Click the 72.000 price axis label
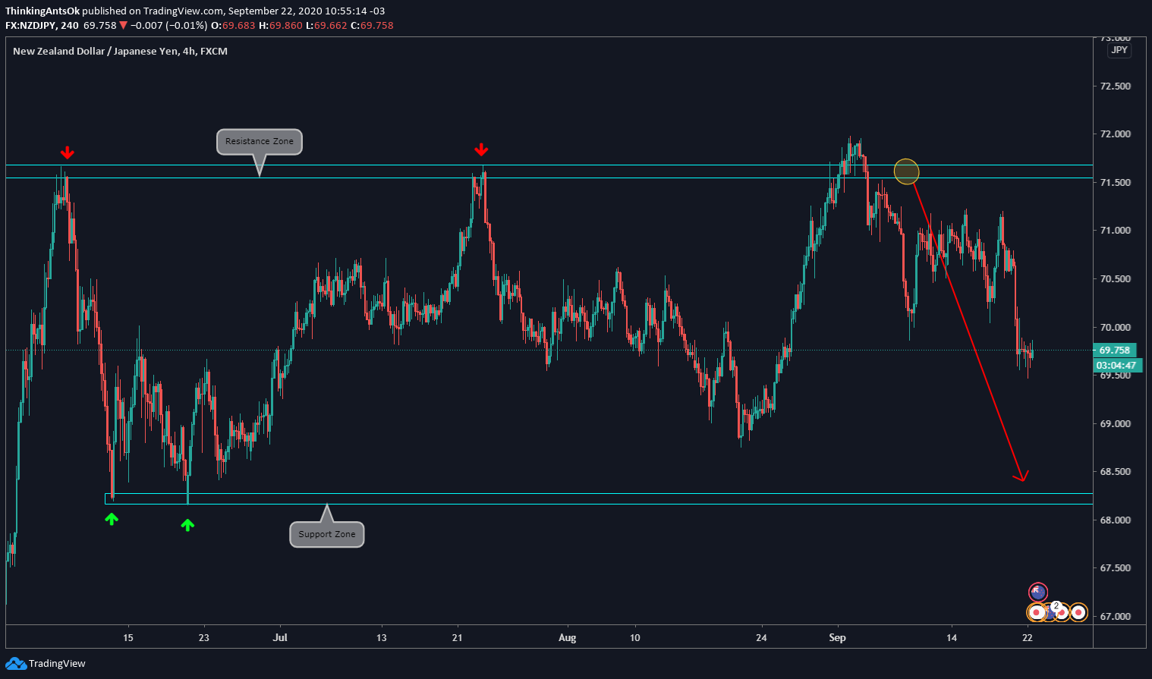This screenshot has width=1152, height=679. point(1115,134)
